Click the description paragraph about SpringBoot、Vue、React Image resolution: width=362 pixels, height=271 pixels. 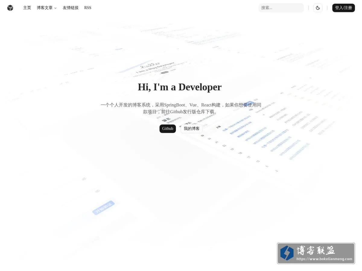pos(181,108)
